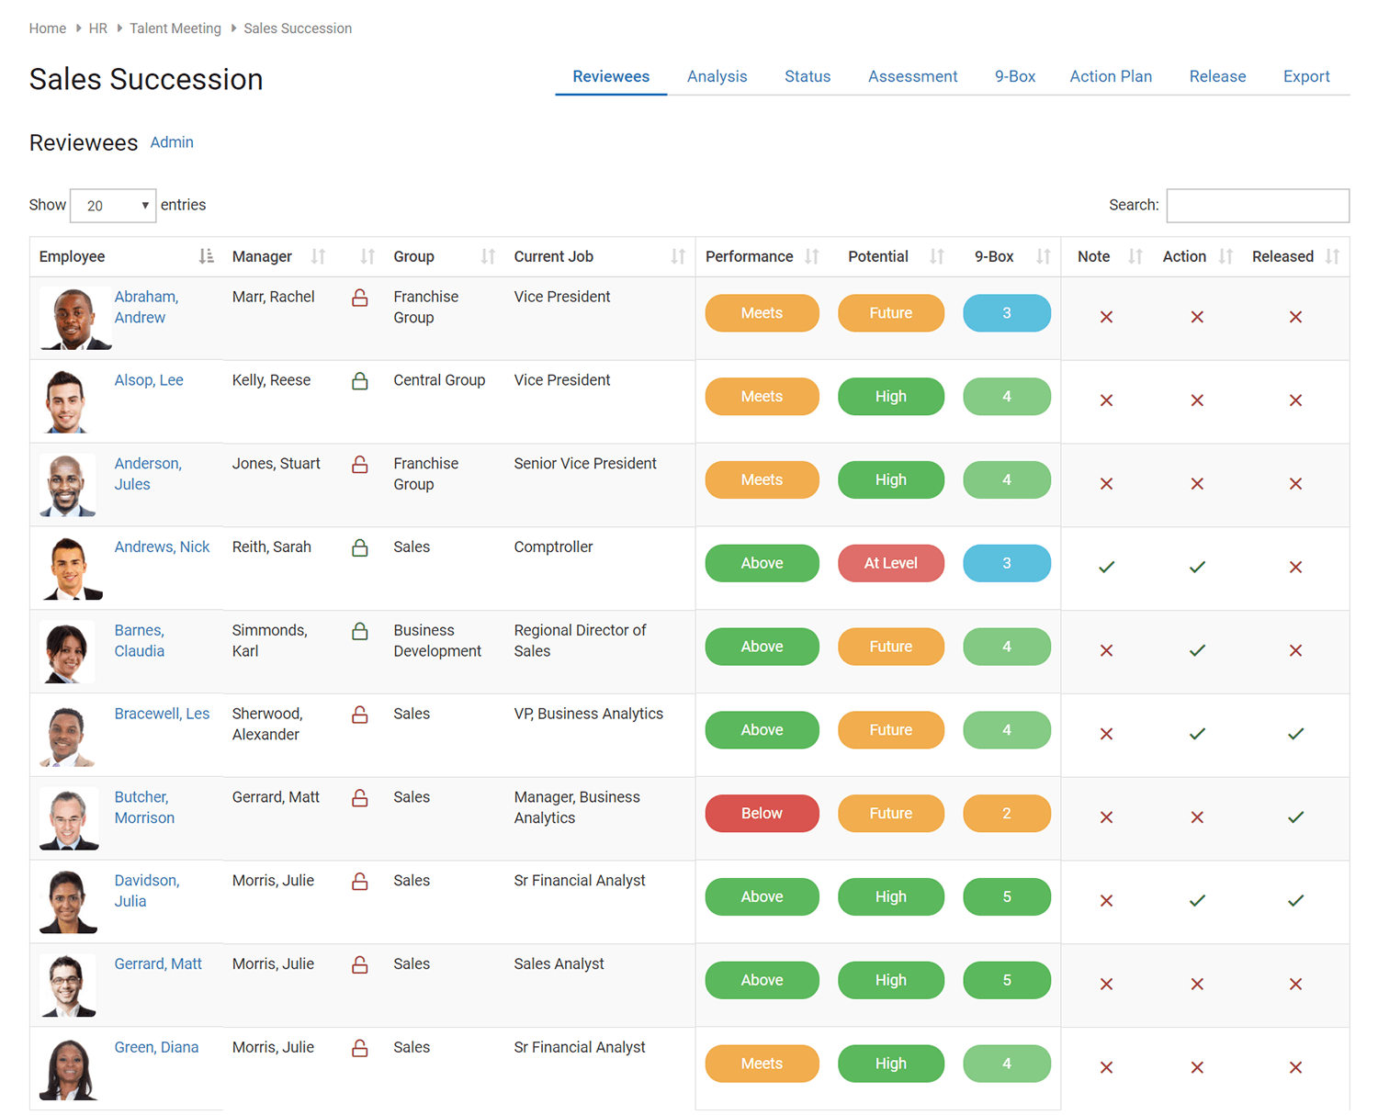Click the Released checkmark for Bracewell Les
Screen dimensions: 1378x1115
coord(1295,734)
